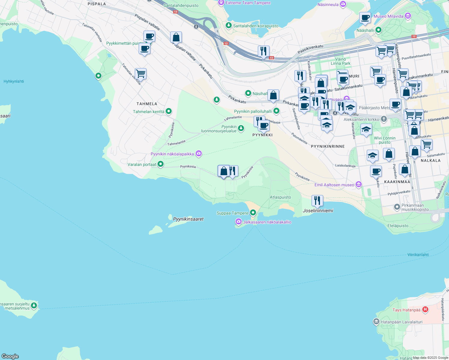449x360 pixels.
Task: Select the Hatanpään Laivalaituri ferry marker
Action: 376,321
